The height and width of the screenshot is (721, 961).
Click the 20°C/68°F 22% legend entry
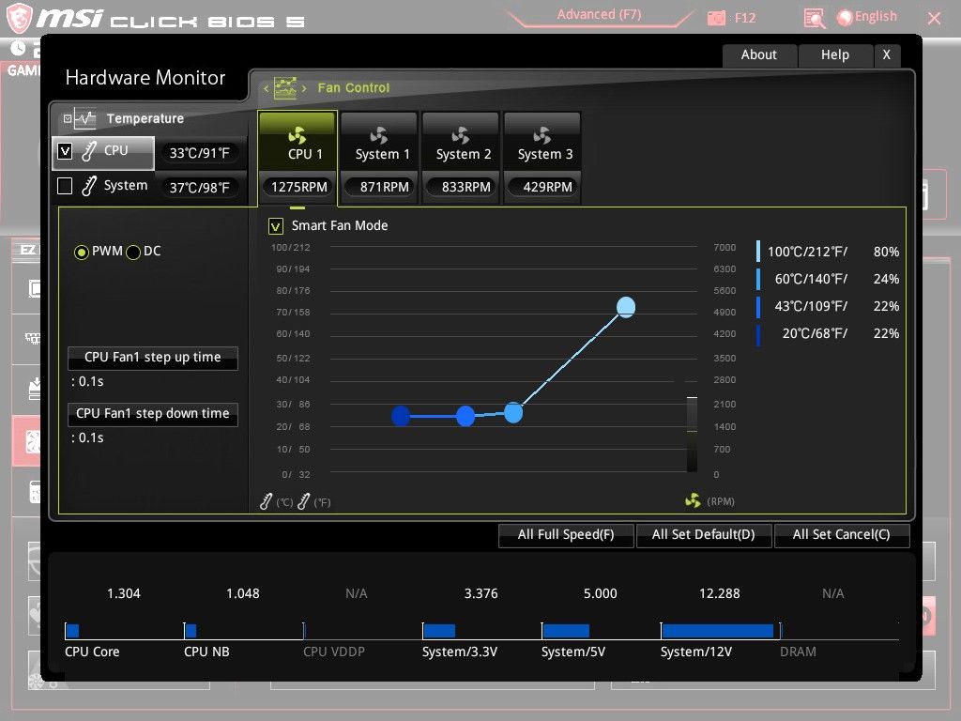click(828, 333)
